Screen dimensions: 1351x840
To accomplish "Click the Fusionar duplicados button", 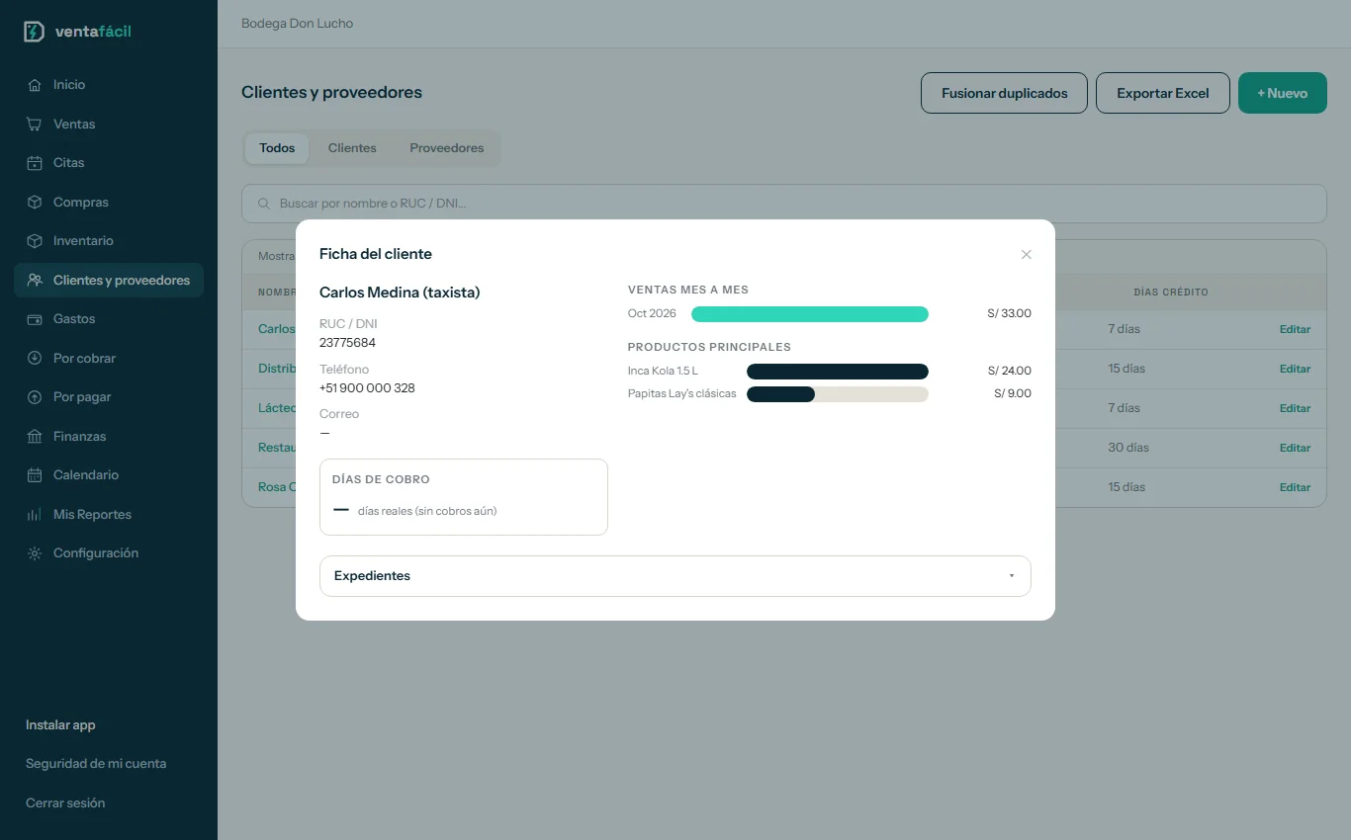I will [x=1004, y=93].
